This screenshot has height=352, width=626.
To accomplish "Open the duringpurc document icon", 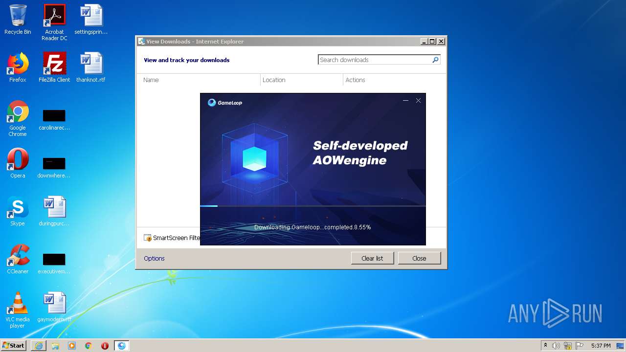I will click(x=54, y=211).
